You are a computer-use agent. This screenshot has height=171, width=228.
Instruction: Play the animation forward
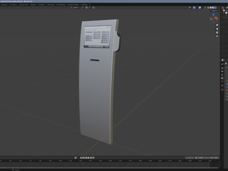click(88, 158)
